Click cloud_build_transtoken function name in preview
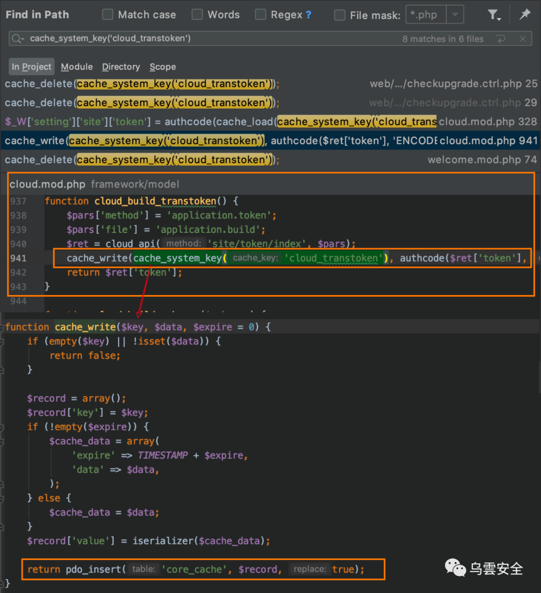 click(x=155, y=201)
